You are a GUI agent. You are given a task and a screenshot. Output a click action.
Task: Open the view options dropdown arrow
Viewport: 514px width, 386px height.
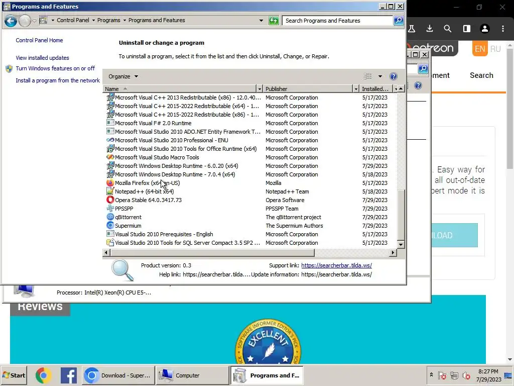380,76
